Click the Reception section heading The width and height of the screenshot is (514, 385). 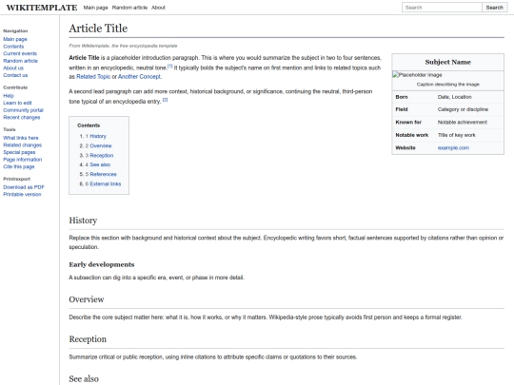coord(88,339)
